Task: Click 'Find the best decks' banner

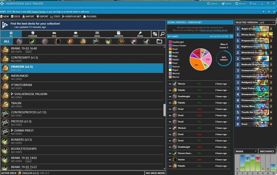Action: (x=83, y=25)
